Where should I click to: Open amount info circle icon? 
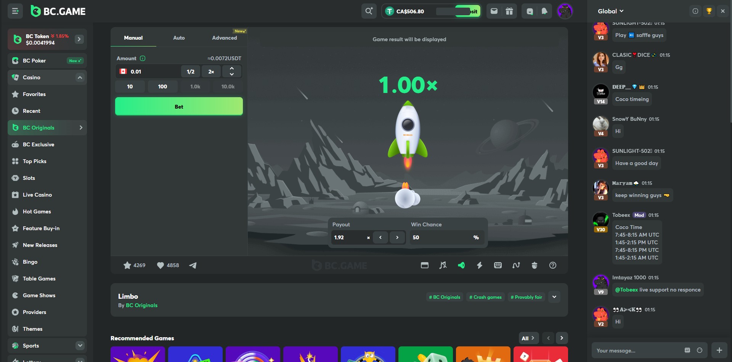tap(143, 58)
